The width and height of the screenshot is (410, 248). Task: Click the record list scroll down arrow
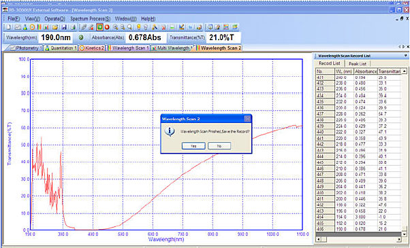pyautogui.click(x=405, y=234)
